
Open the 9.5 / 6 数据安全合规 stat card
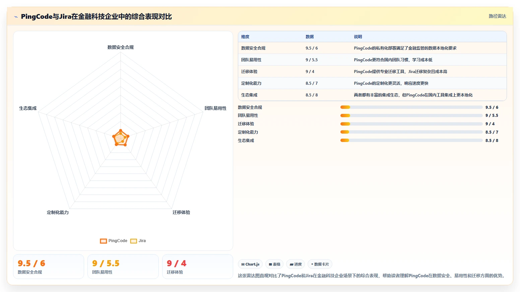coord(49,267)
